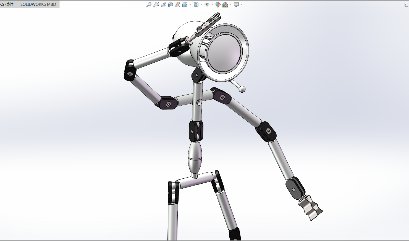This screenshot has height=241, width=409.
Task: Open the SOLIDWORKS 插件 tab
Action: click(x=8, y=4)
